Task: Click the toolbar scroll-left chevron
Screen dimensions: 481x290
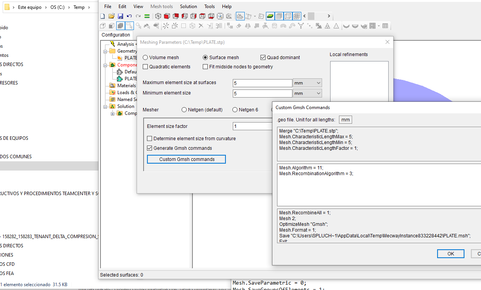Action: pos(304,16)
